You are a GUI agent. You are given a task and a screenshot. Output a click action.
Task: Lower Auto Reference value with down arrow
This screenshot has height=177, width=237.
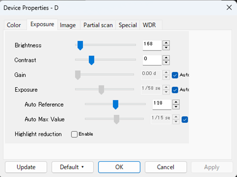pos(176,107)
